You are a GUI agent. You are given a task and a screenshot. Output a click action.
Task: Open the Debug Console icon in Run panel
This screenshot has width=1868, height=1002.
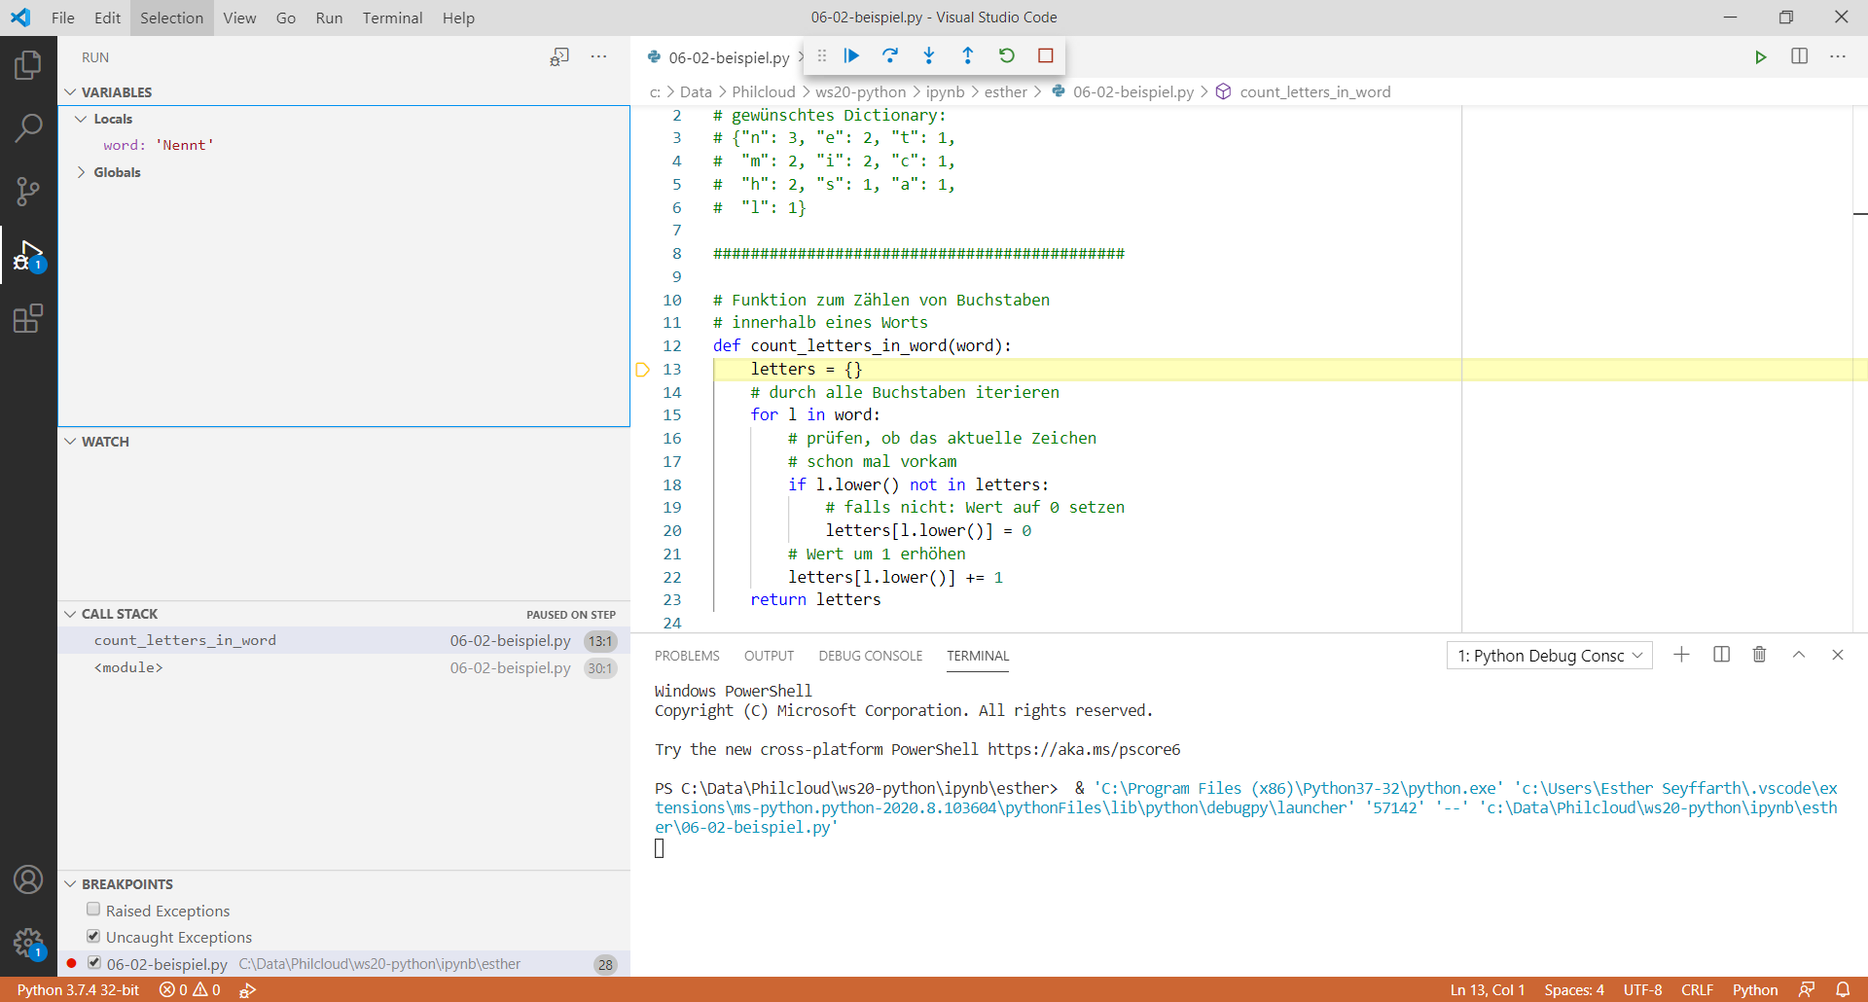(559, 57)
